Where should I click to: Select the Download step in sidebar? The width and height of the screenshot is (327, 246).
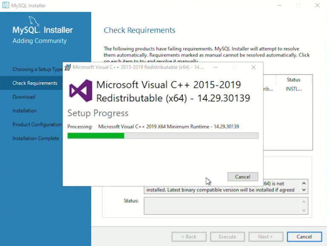[x=24, y=97]
